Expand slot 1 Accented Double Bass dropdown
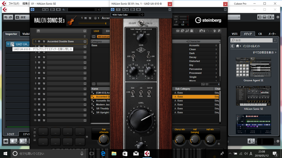The image size is (282, 158). (x=85, y=41)
